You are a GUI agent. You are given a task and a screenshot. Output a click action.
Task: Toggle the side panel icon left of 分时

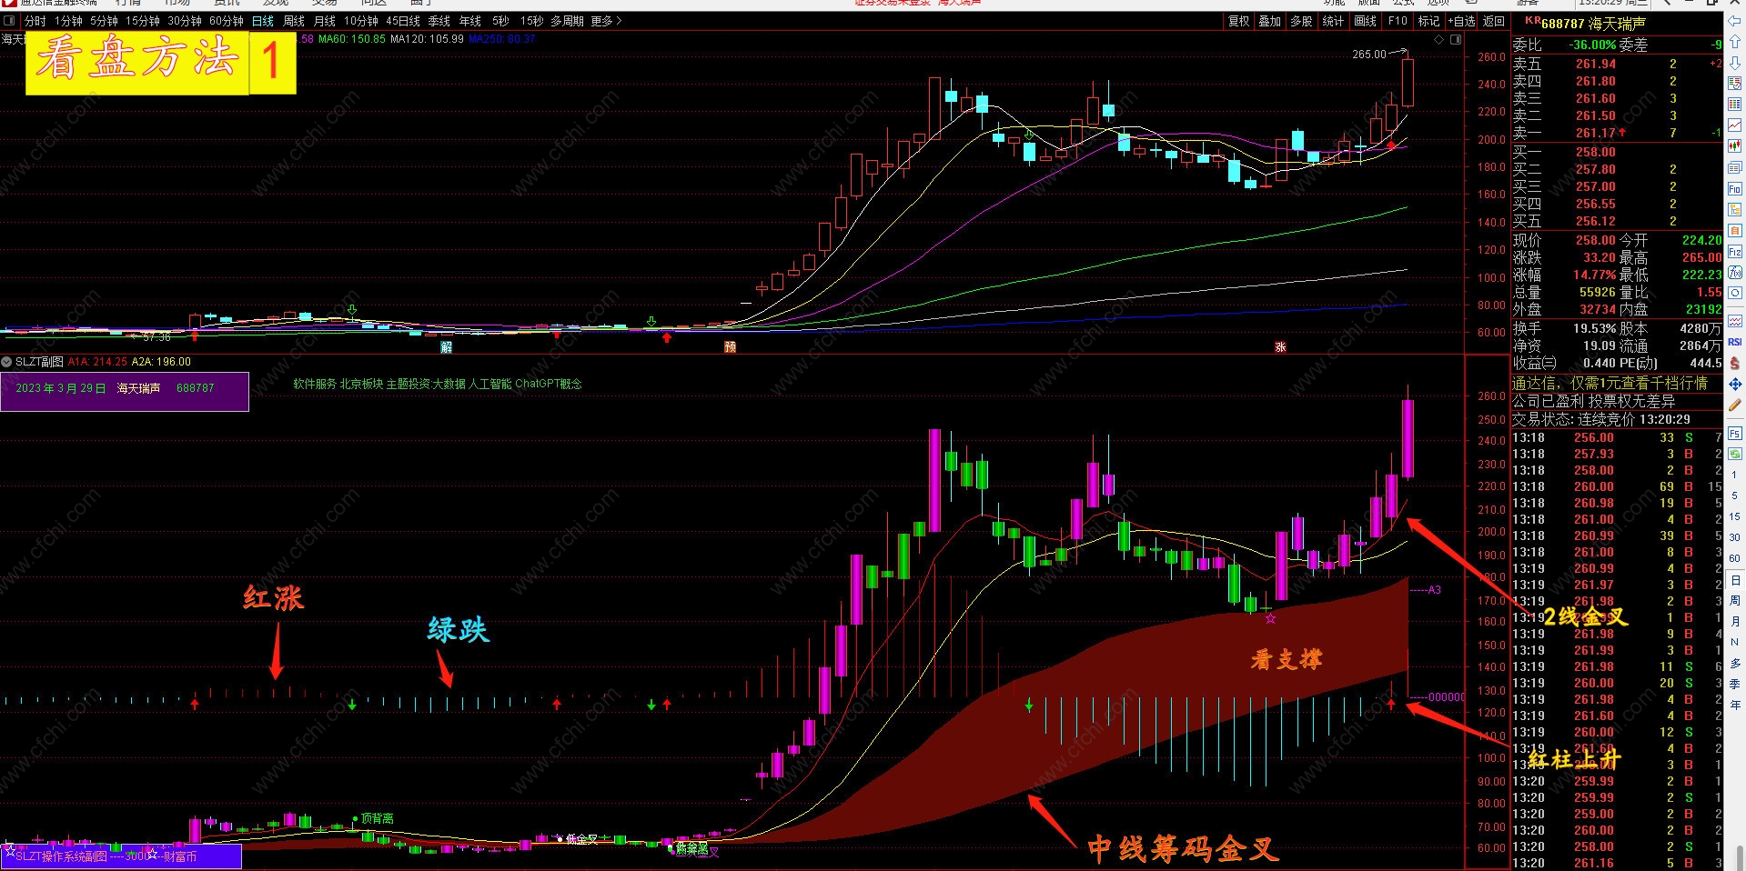click(9, 21)
